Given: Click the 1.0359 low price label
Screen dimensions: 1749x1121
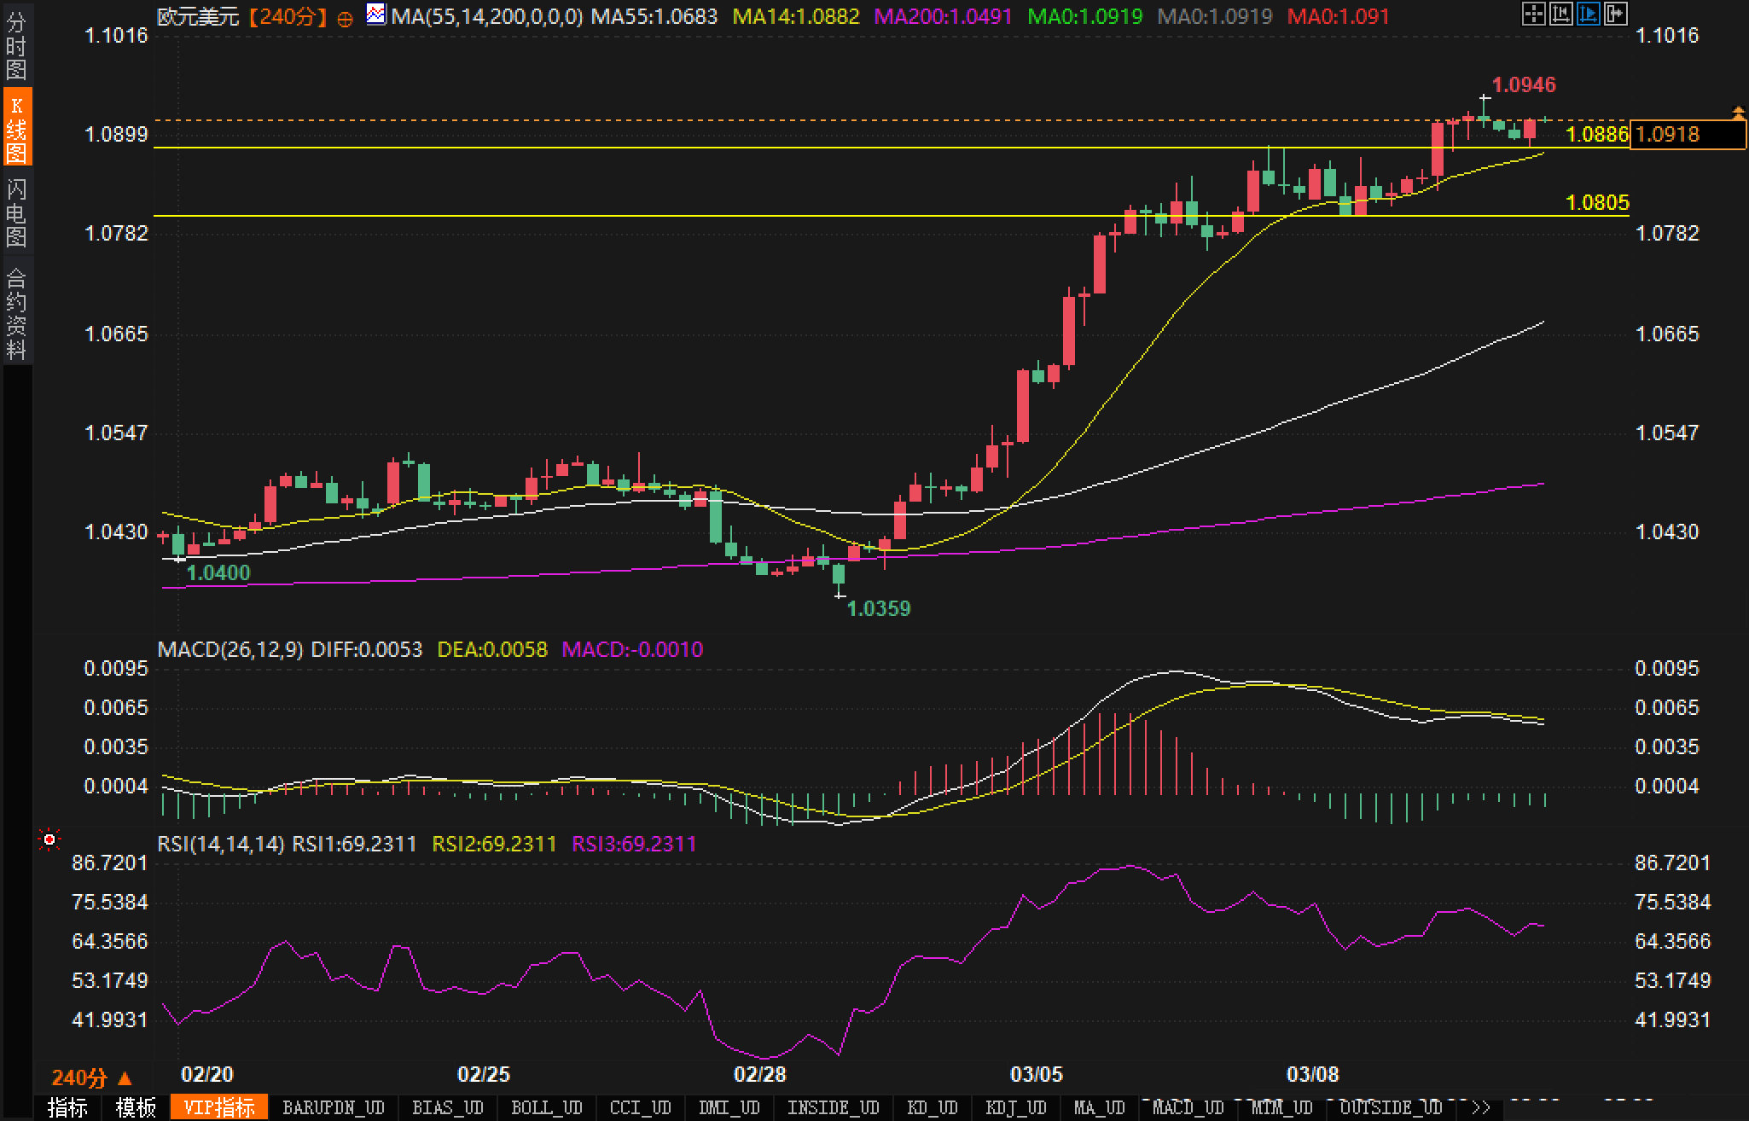Looking at the screenshot, I should click(x=879, y=608).
